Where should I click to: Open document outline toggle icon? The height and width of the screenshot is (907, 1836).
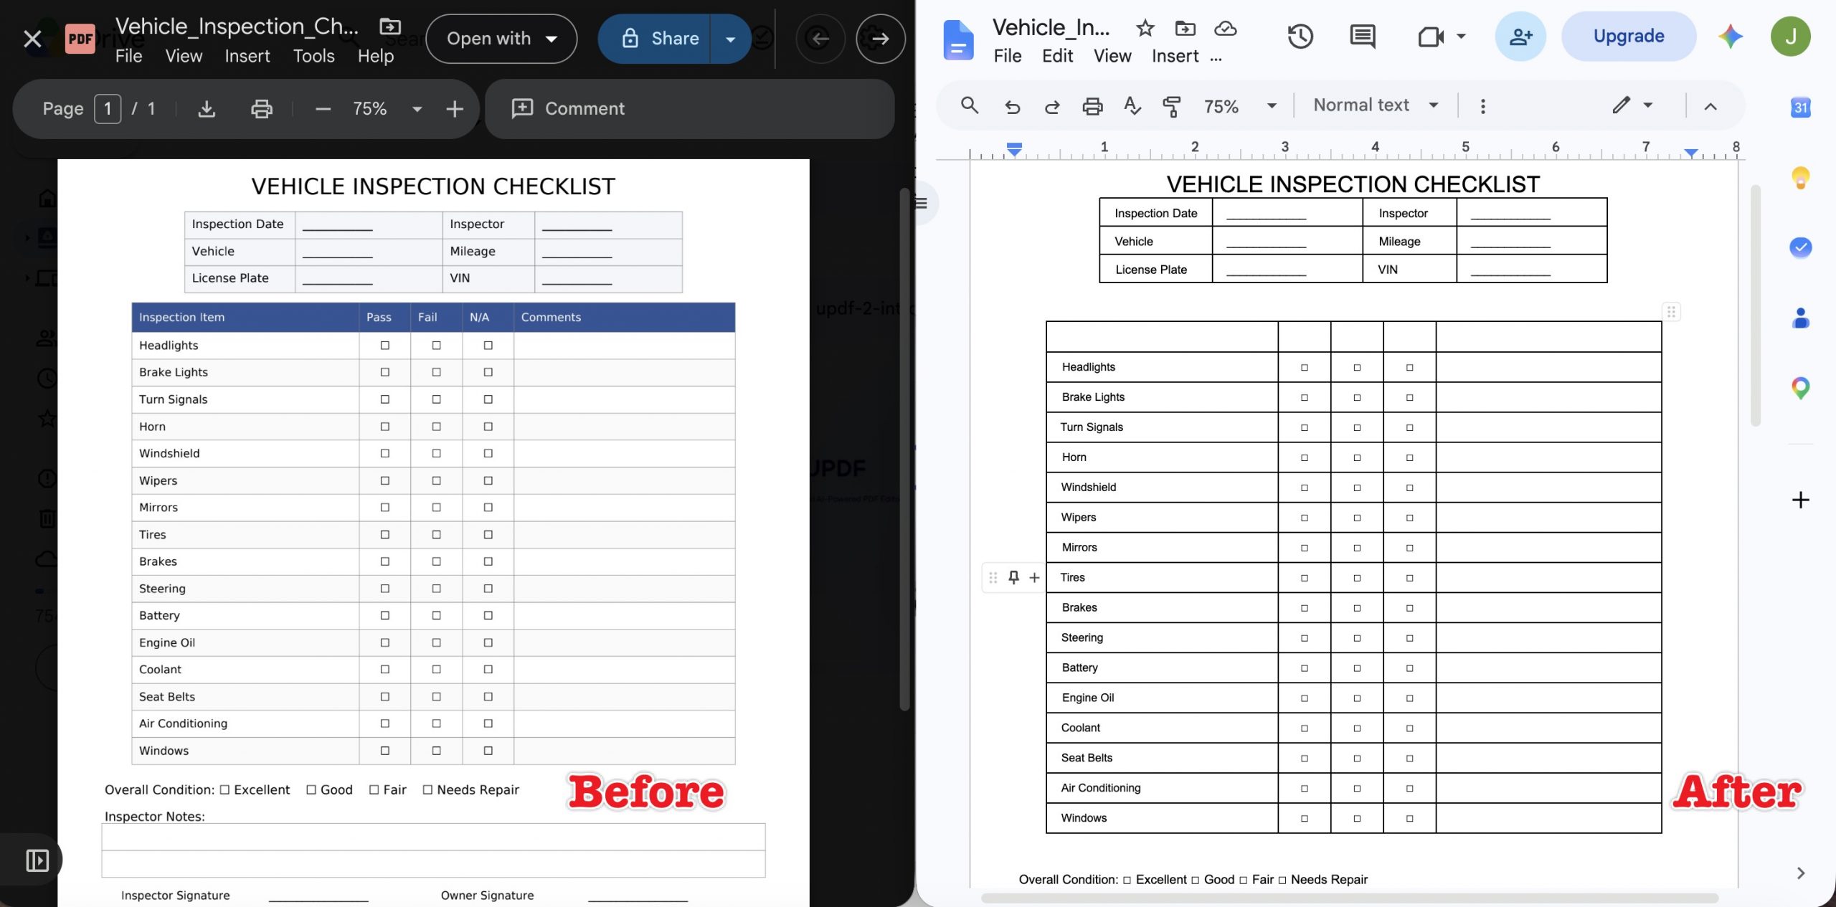(922, 204)
